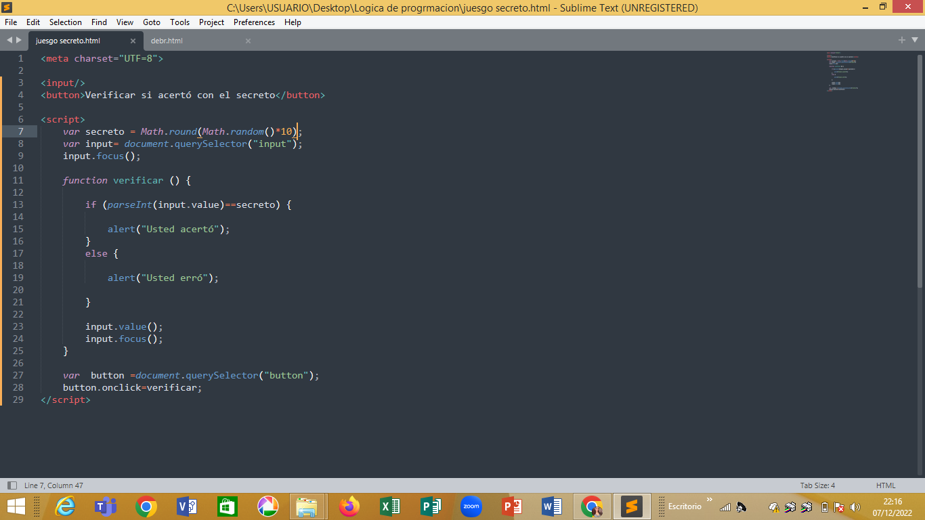Open the File menu
Viewport: 925px width, 520px height.
[11, 22]
